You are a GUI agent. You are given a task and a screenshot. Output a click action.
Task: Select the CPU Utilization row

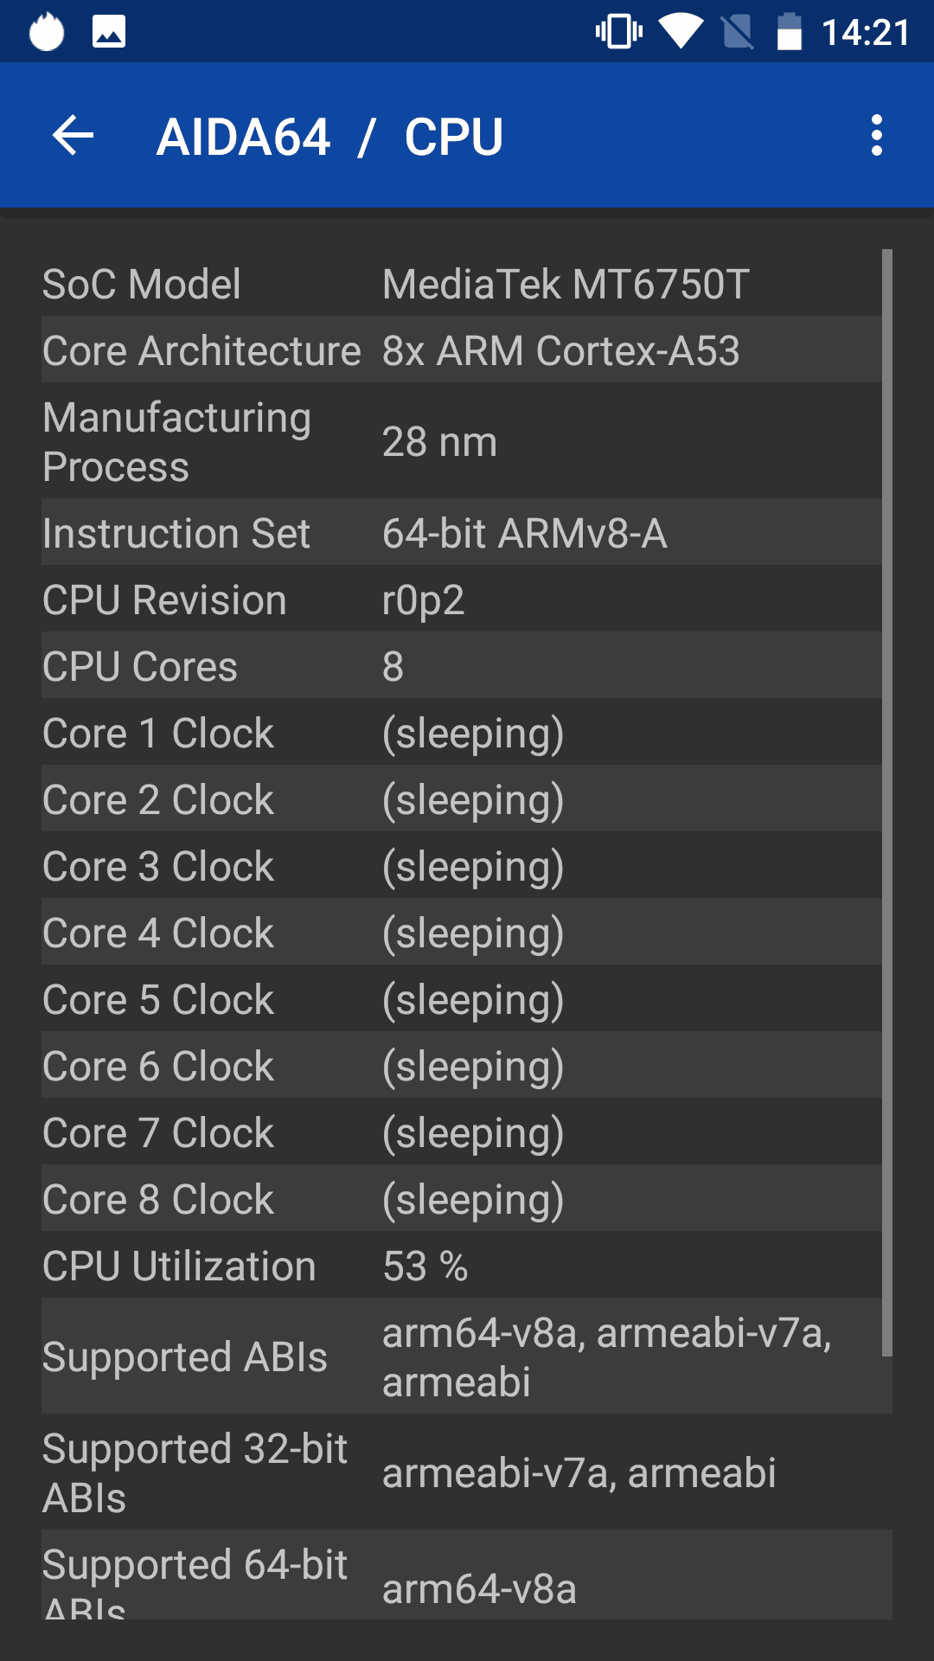(462, 1266)
